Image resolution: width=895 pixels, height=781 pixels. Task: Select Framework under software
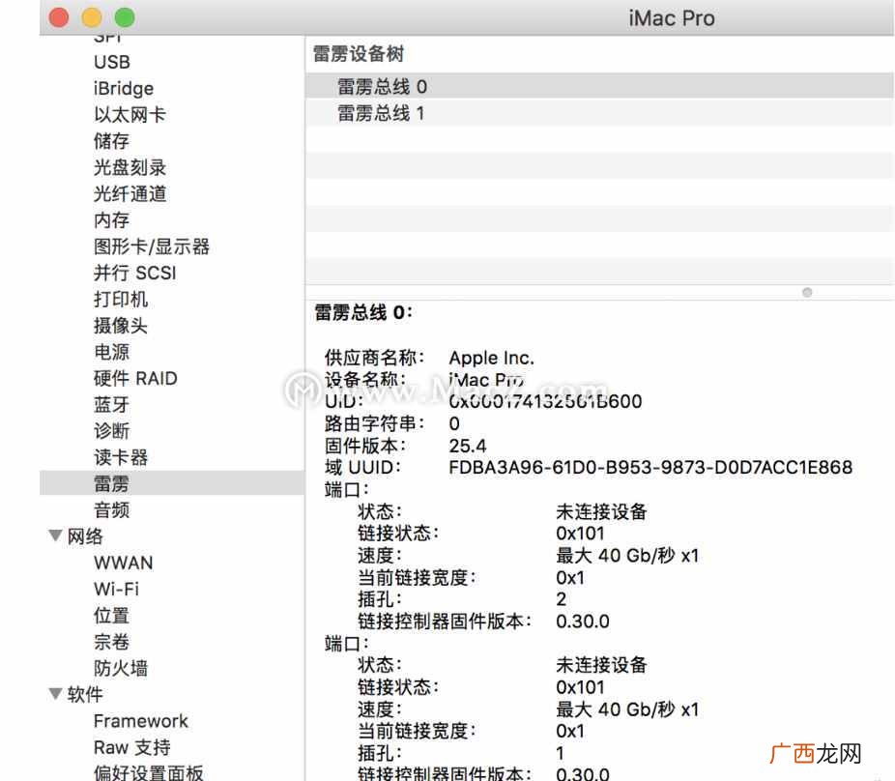pos(140,721)
